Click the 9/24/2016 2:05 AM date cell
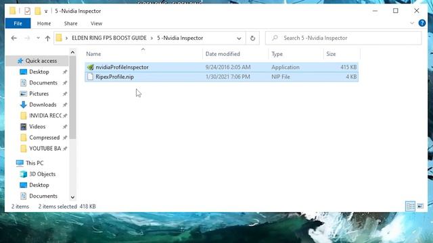 [228, 67]
